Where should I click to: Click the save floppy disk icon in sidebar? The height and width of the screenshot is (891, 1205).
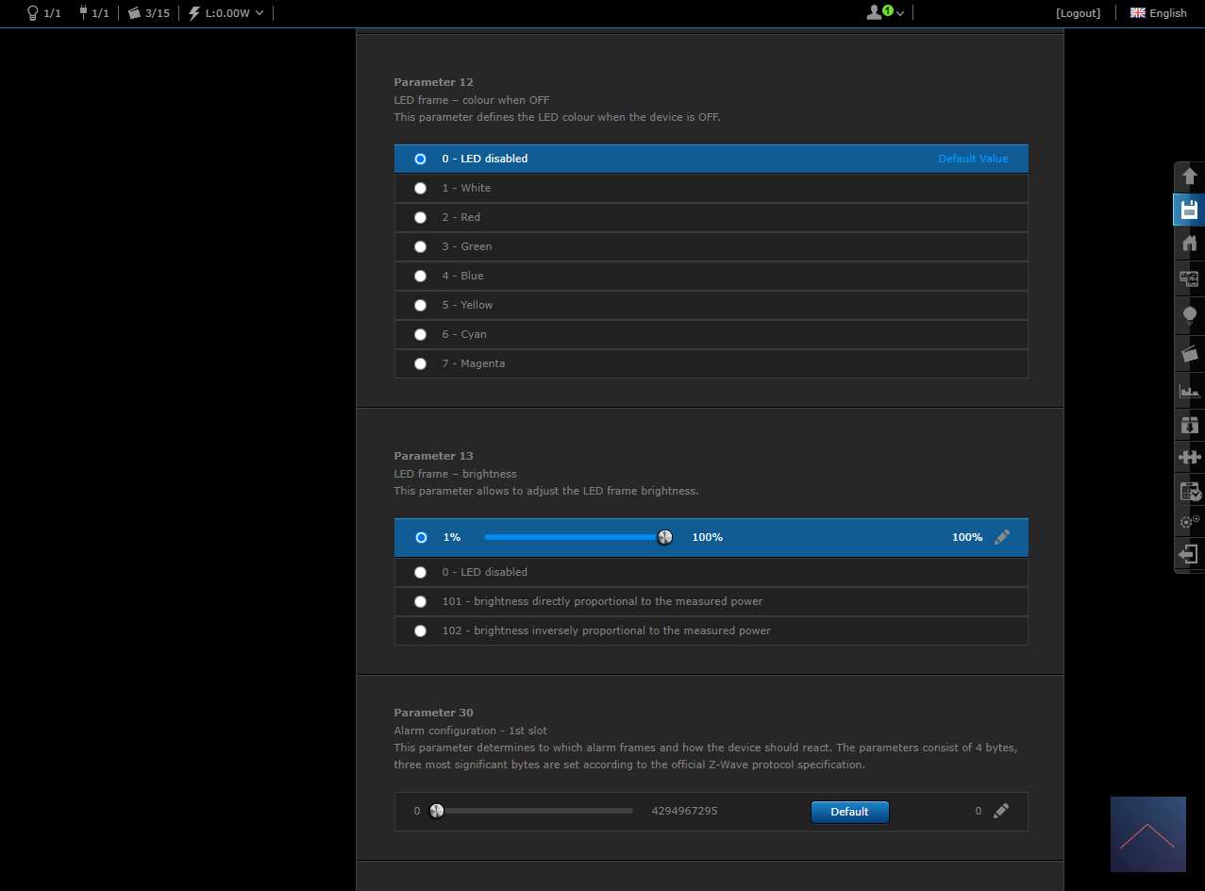(1189, 210)
